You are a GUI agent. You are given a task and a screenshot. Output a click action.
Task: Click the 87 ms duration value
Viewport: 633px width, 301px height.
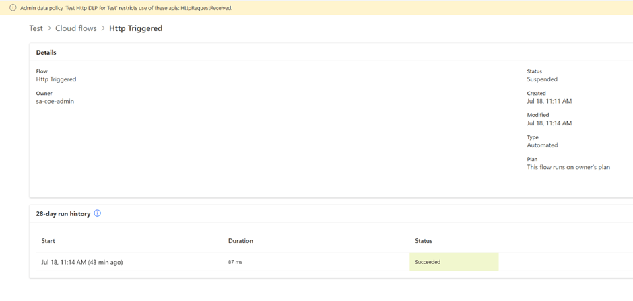pos(235,262)
